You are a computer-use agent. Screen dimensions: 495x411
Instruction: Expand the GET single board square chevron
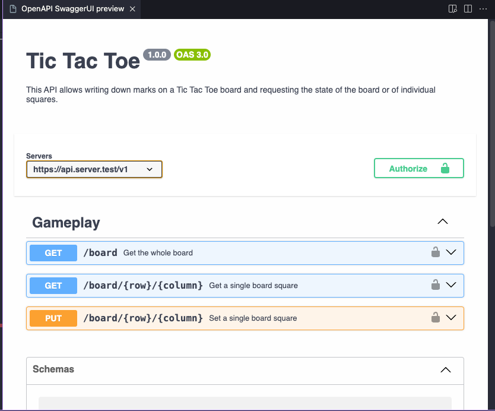pyautogui.click(x=451, y=284)
